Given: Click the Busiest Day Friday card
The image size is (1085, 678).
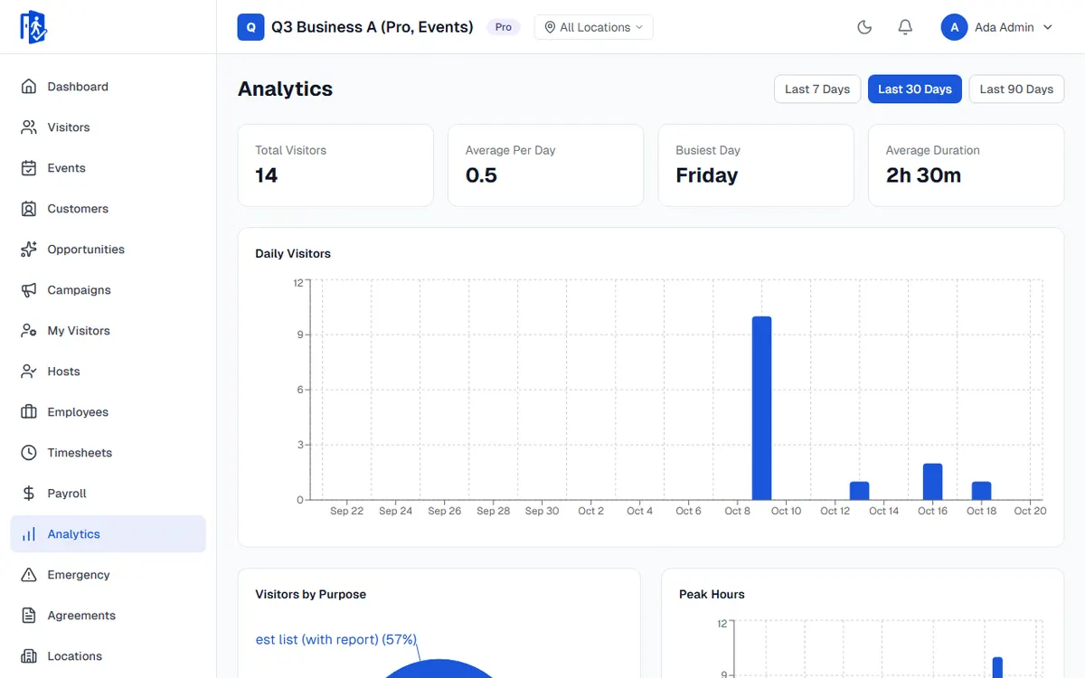Looking at the screenshot, I should 756,165.
